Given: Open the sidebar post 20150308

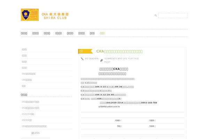Looking at the screenshot, I should (x=28, y=114).
